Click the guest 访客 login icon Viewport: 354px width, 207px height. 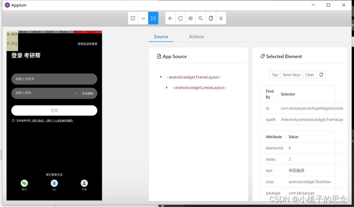click(x=84, y=183)
